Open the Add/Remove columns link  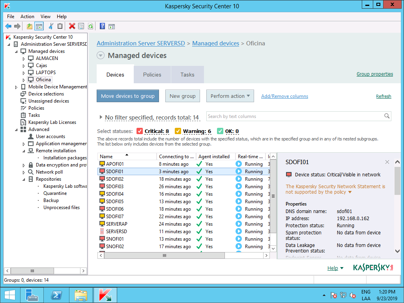pyautogui.click(x=284, y=96)
